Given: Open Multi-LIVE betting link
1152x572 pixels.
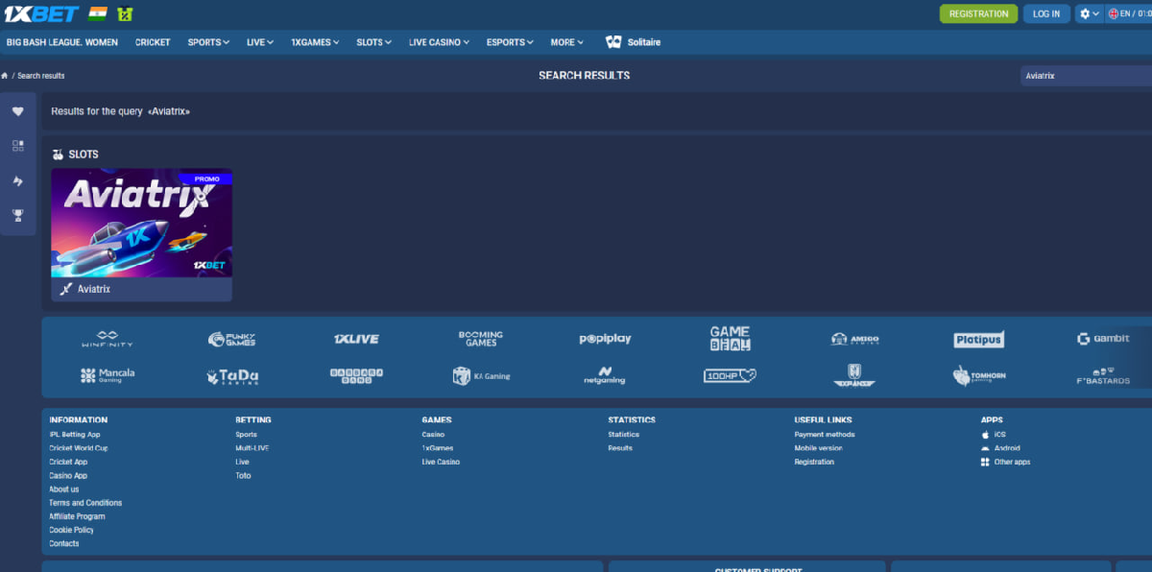Looking at the screenshot, I should tap(252, 448).
